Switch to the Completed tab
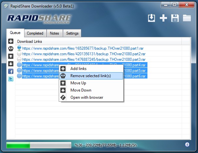 pyautogui.click(x=35, y=33)
